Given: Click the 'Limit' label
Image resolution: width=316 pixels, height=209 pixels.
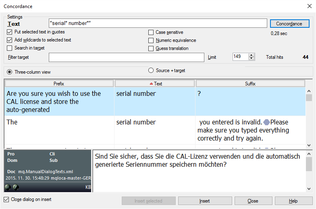Looking at the screenshot, I should point(212,57).
